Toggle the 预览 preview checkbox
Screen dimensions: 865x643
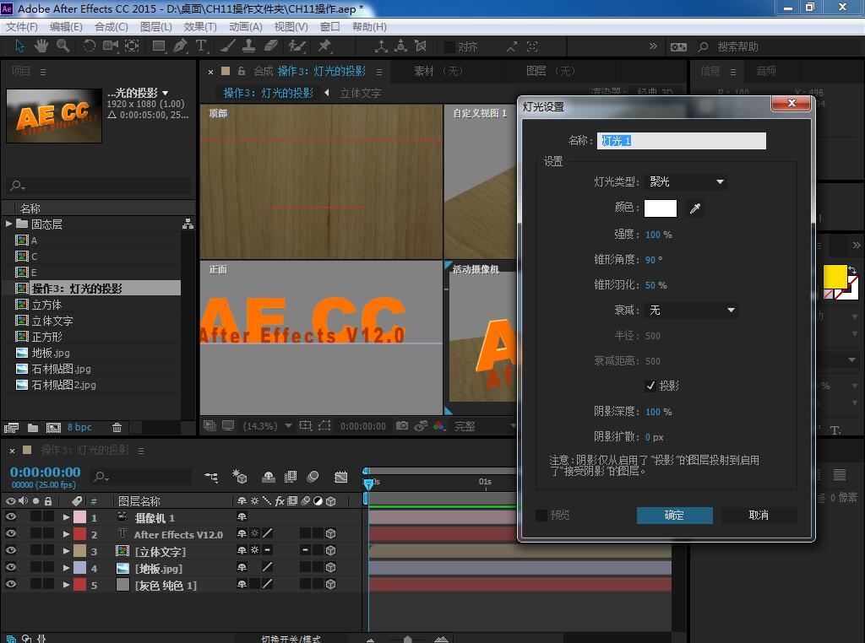coord(541,515)
